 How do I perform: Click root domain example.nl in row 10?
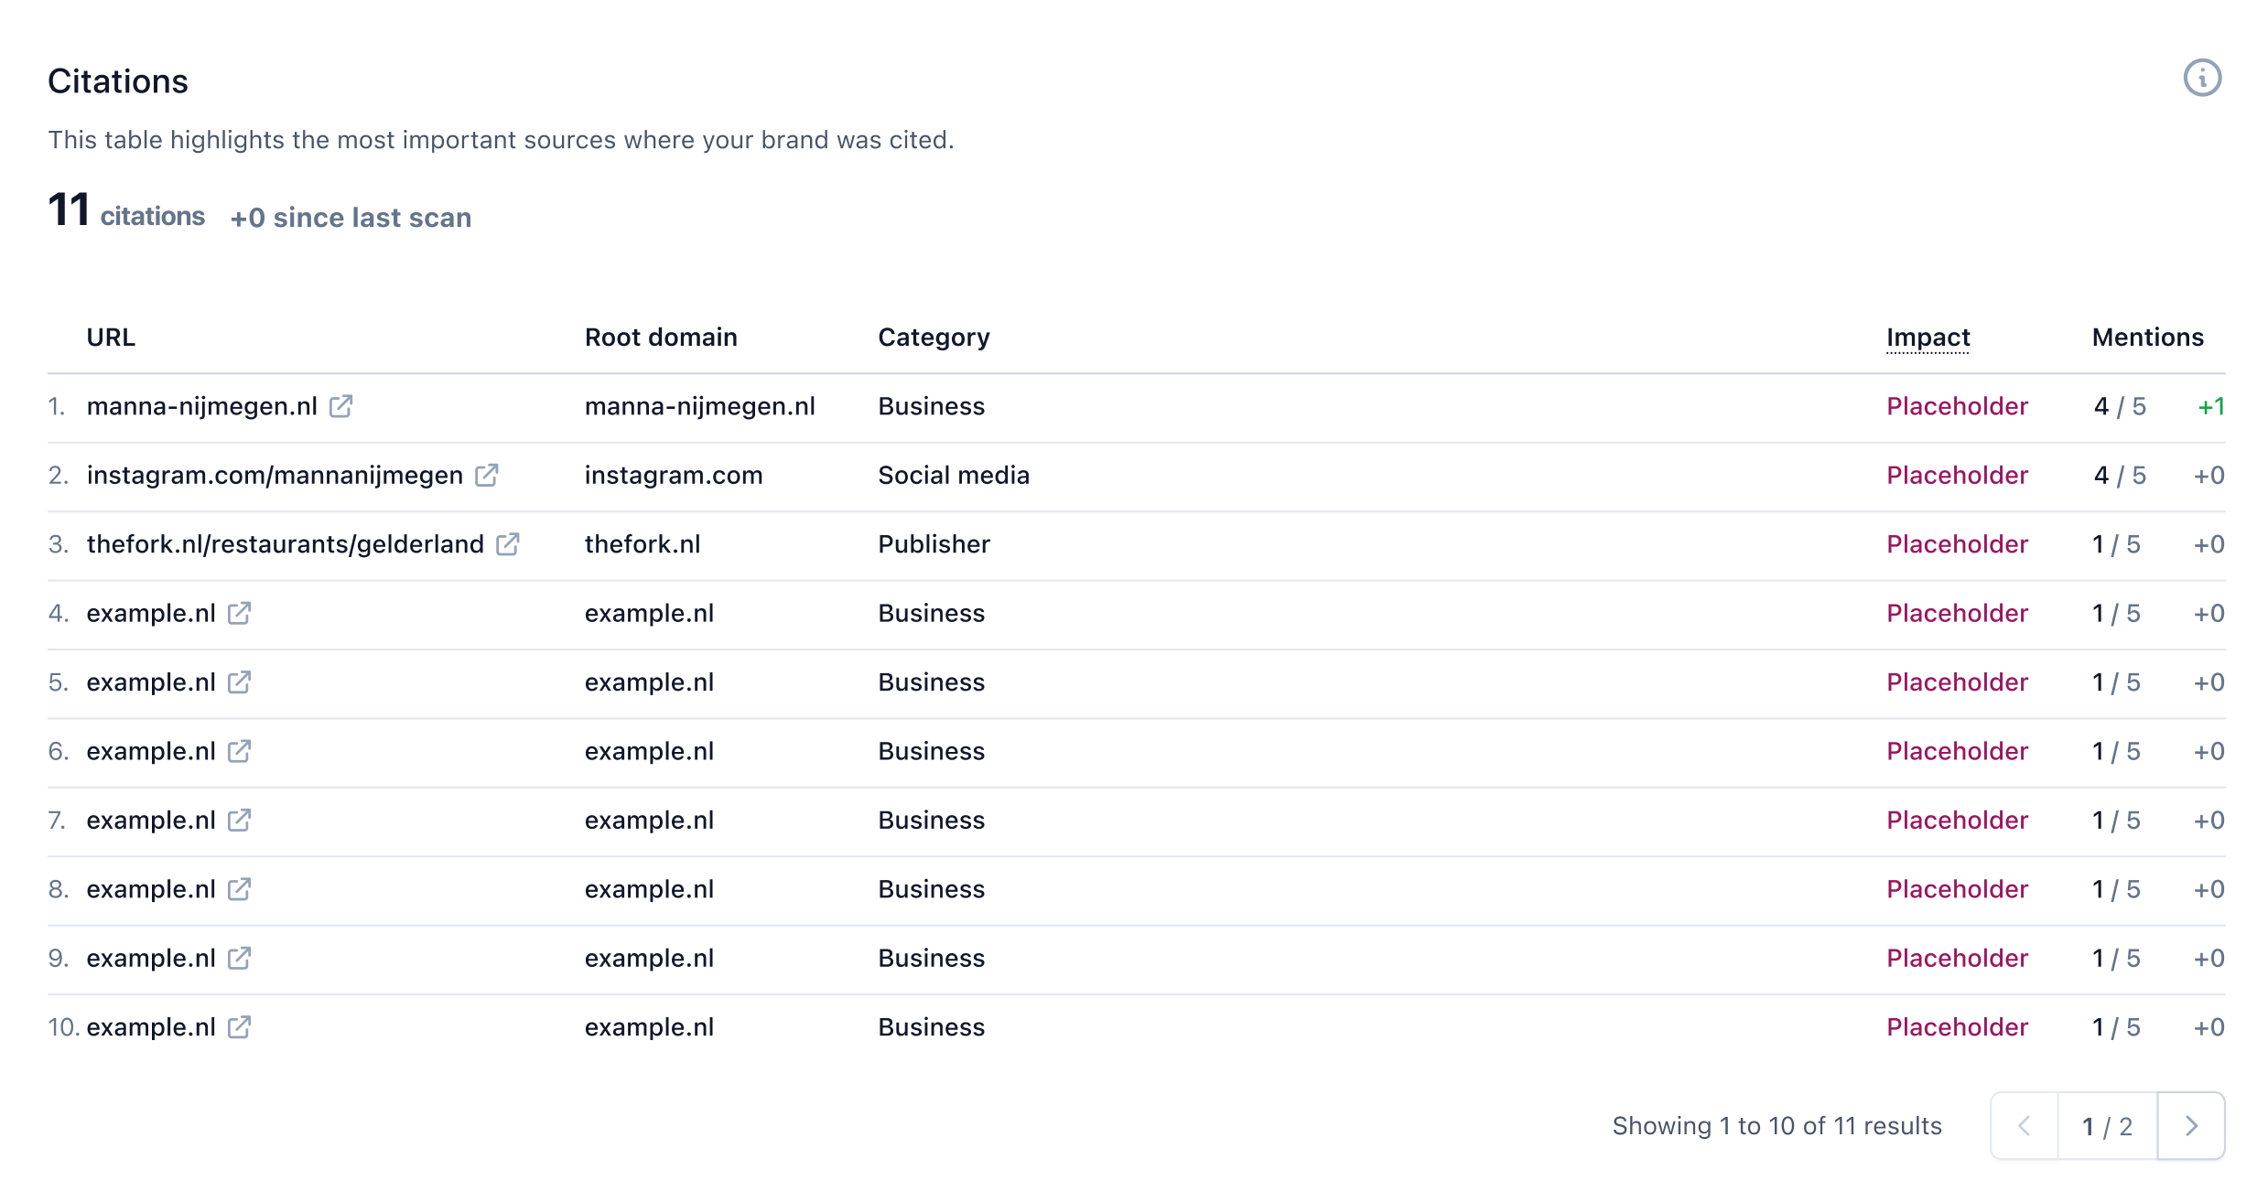[x=649, y=1027]
